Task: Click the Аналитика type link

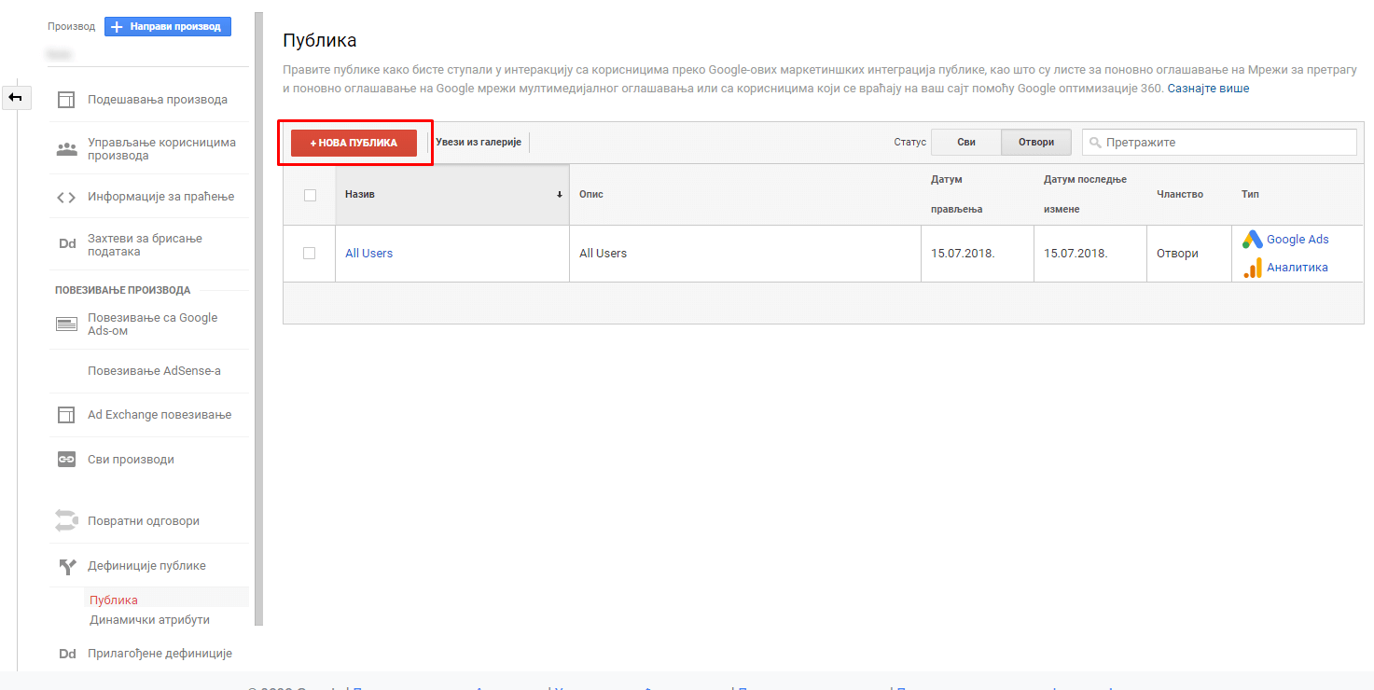Action: point(1298,268)
